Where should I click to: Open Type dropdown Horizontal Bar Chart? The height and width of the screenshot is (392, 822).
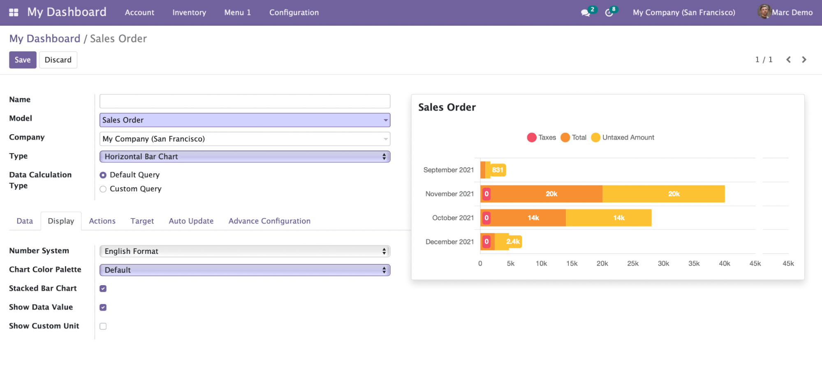[245, 157]
